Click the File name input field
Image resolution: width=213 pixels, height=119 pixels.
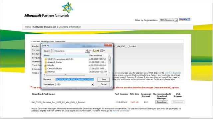[x=75, y=79]
